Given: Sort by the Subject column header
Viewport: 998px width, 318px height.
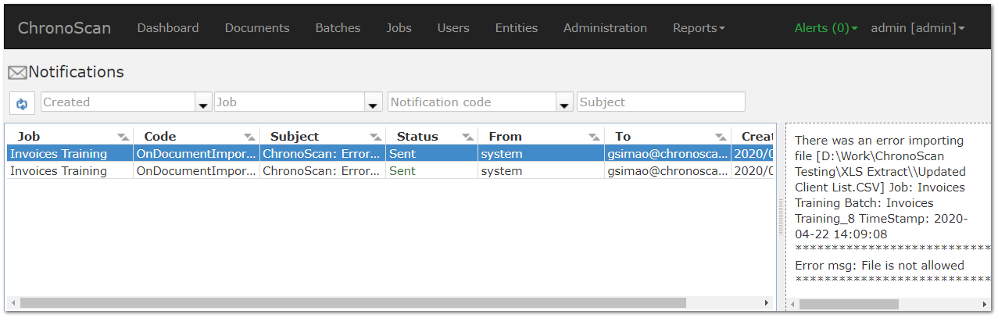Looking at the screenshot, I should [295, 136].
